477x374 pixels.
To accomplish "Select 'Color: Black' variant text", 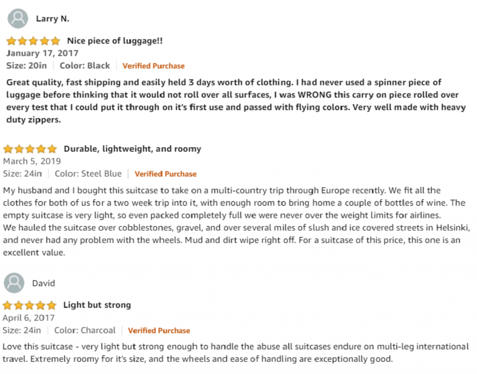I will coord(85,66).
